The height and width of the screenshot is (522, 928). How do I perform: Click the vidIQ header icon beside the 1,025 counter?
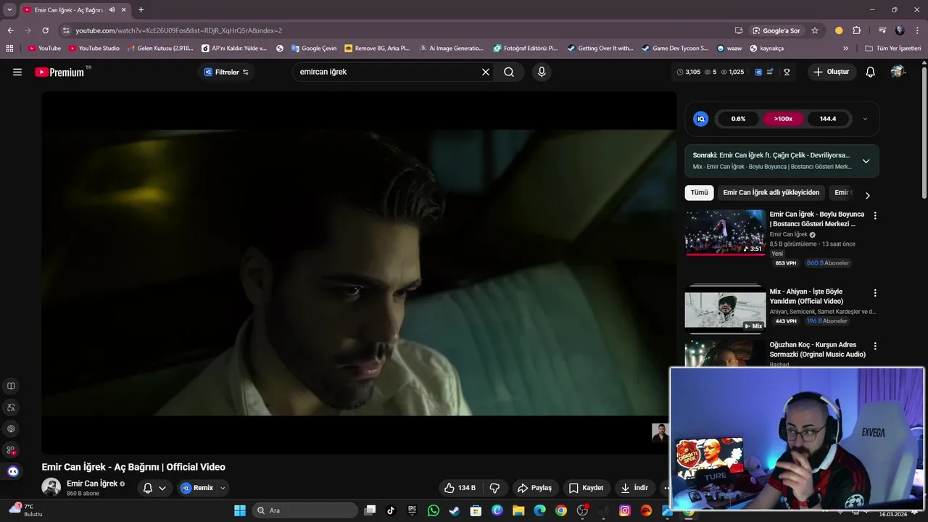tap(758, 72)
